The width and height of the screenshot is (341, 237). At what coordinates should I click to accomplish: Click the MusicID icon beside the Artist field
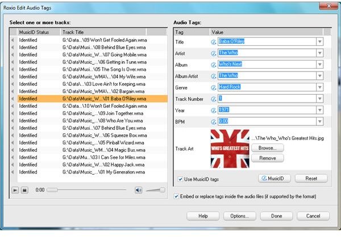point(214,53)
